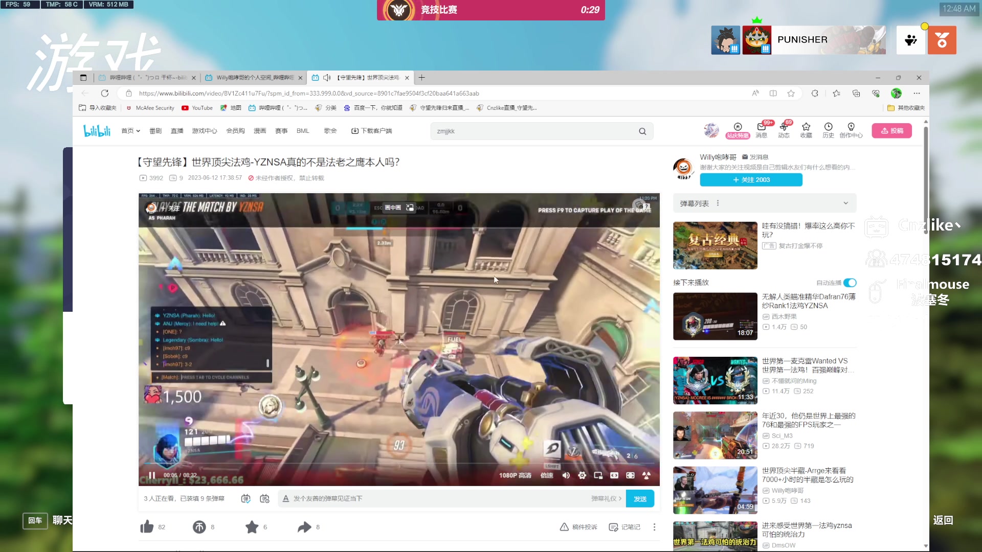Open the history clock icon
982x552 pixels.
[828, 127]
